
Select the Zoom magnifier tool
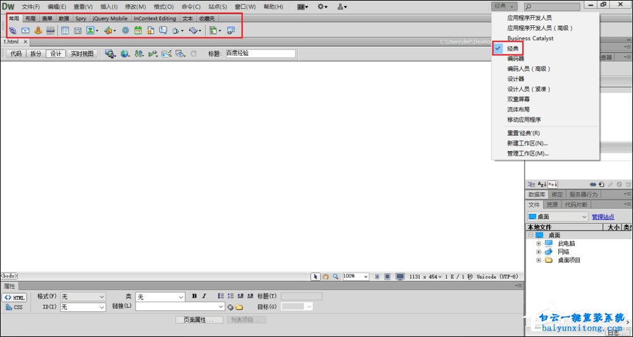(335, 276)
